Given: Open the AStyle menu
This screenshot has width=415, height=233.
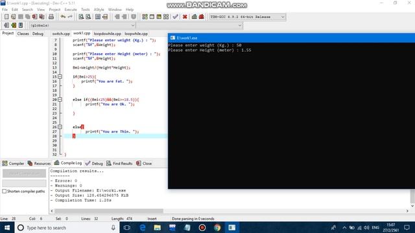Looking at the screenshot, I should click(x=99, y=10).
